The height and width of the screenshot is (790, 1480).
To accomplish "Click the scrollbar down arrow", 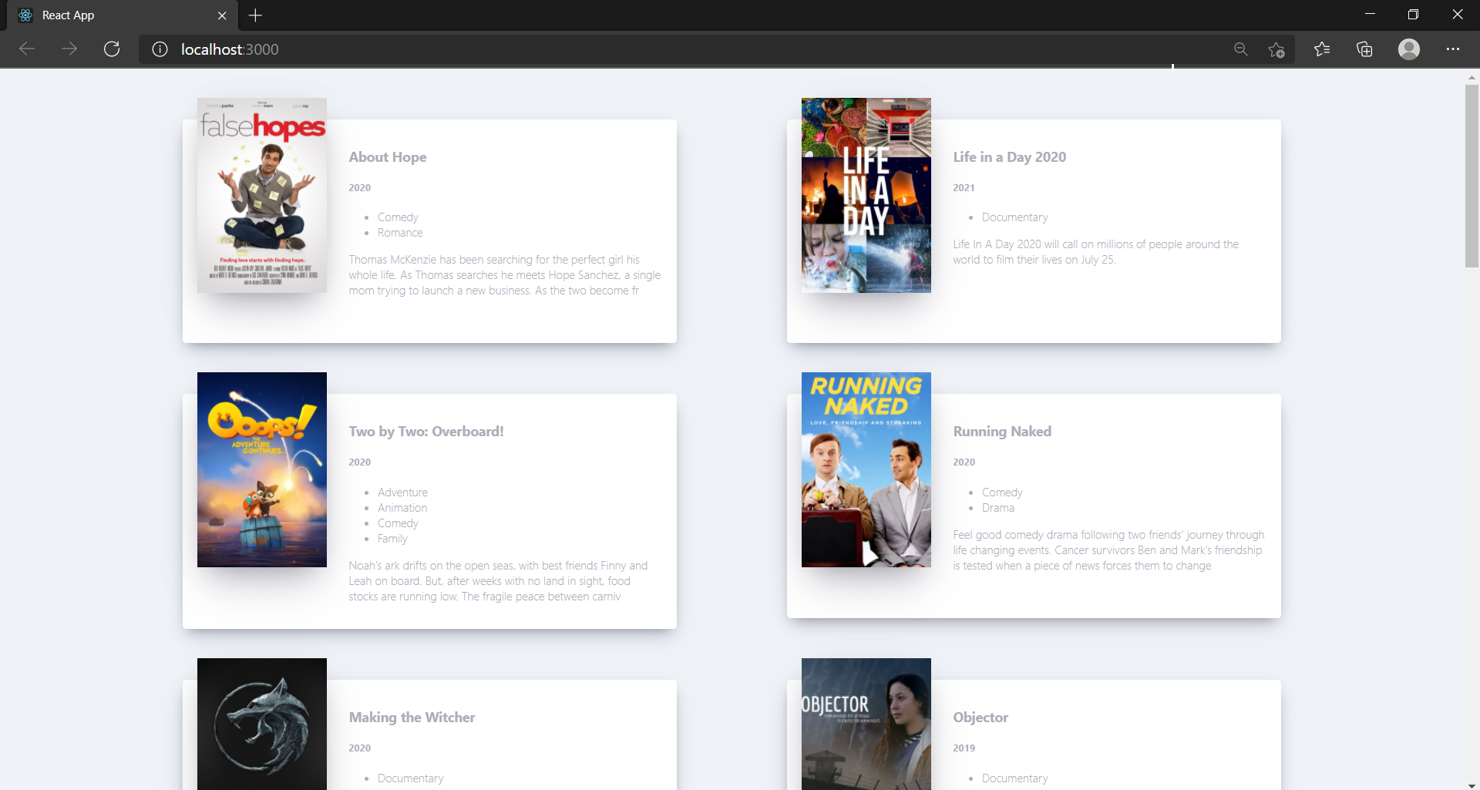I will pyautogui.click(x=1472, y=785).
